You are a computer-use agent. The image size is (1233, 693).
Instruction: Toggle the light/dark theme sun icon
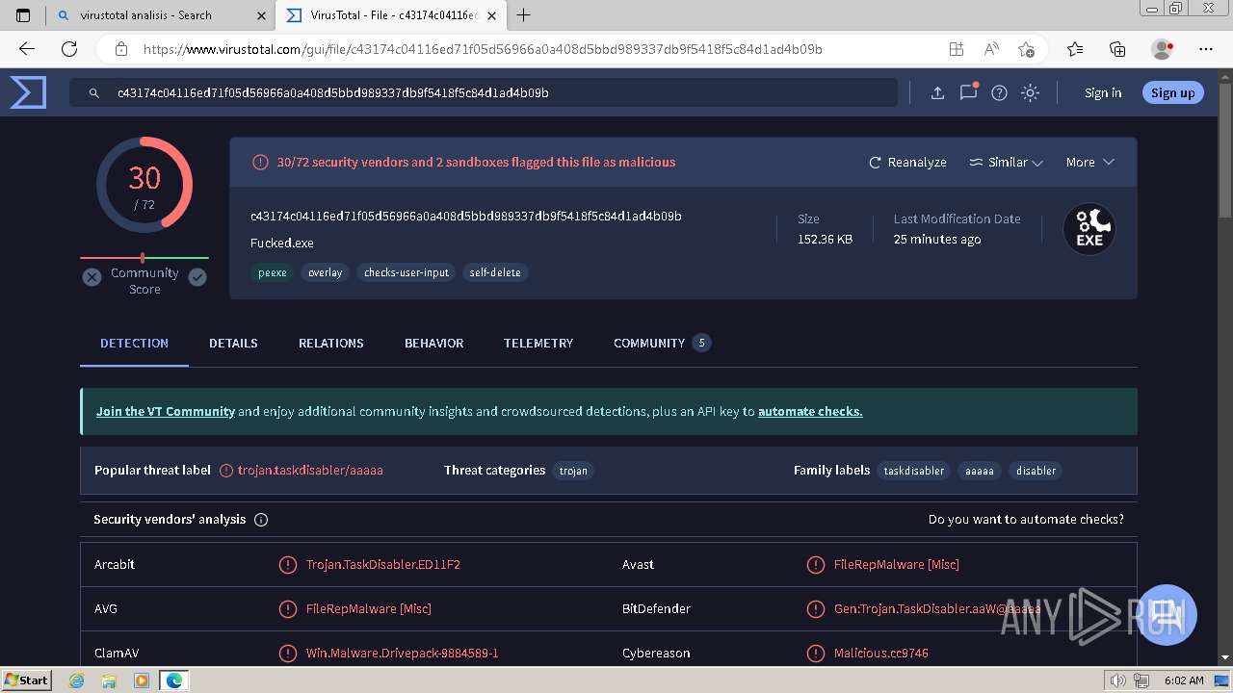coord(1030,92)
